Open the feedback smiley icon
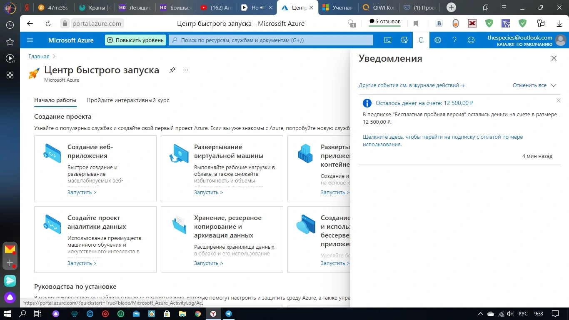Image resolution: width=569 pixels, height=320 pixels. [471, 40]
